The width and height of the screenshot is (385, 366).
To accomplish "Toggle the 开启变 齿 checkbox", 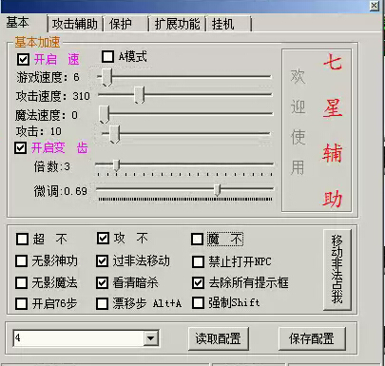I will pyautogui.click(x=21, y=148).
